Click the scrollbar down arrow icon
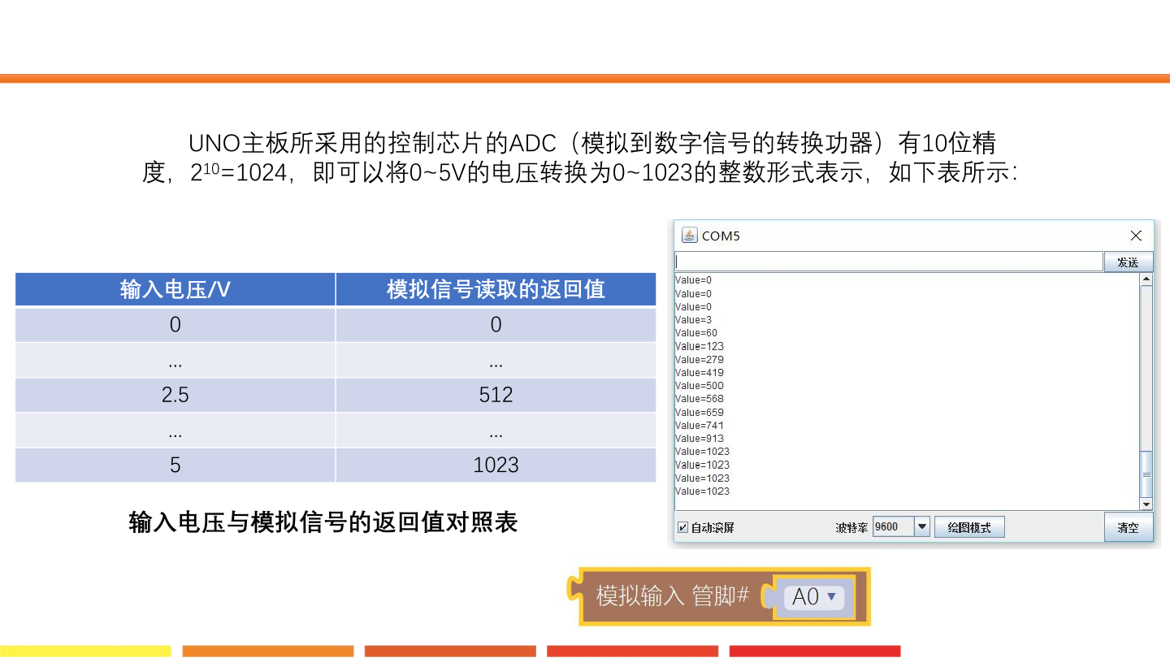This screenshot has height=658, width=1170. point(1145,504)
